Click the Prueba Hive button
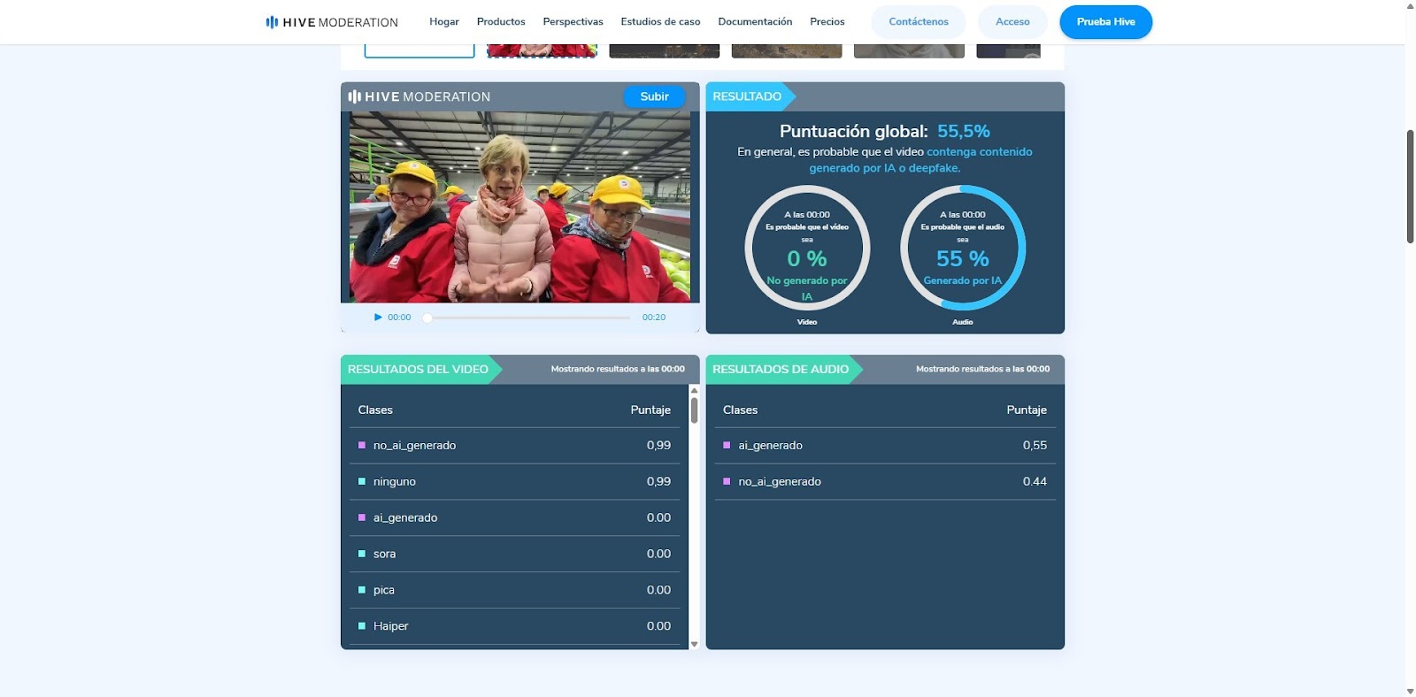 1105,22
